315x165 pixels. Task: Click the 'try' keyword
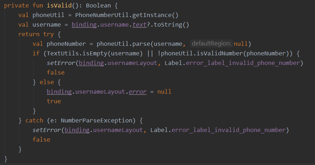49,34
